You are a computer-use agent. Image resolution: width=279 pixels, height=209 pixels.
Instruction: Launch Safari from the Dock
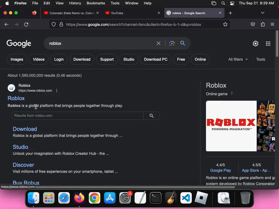click(x=64, y=198)
